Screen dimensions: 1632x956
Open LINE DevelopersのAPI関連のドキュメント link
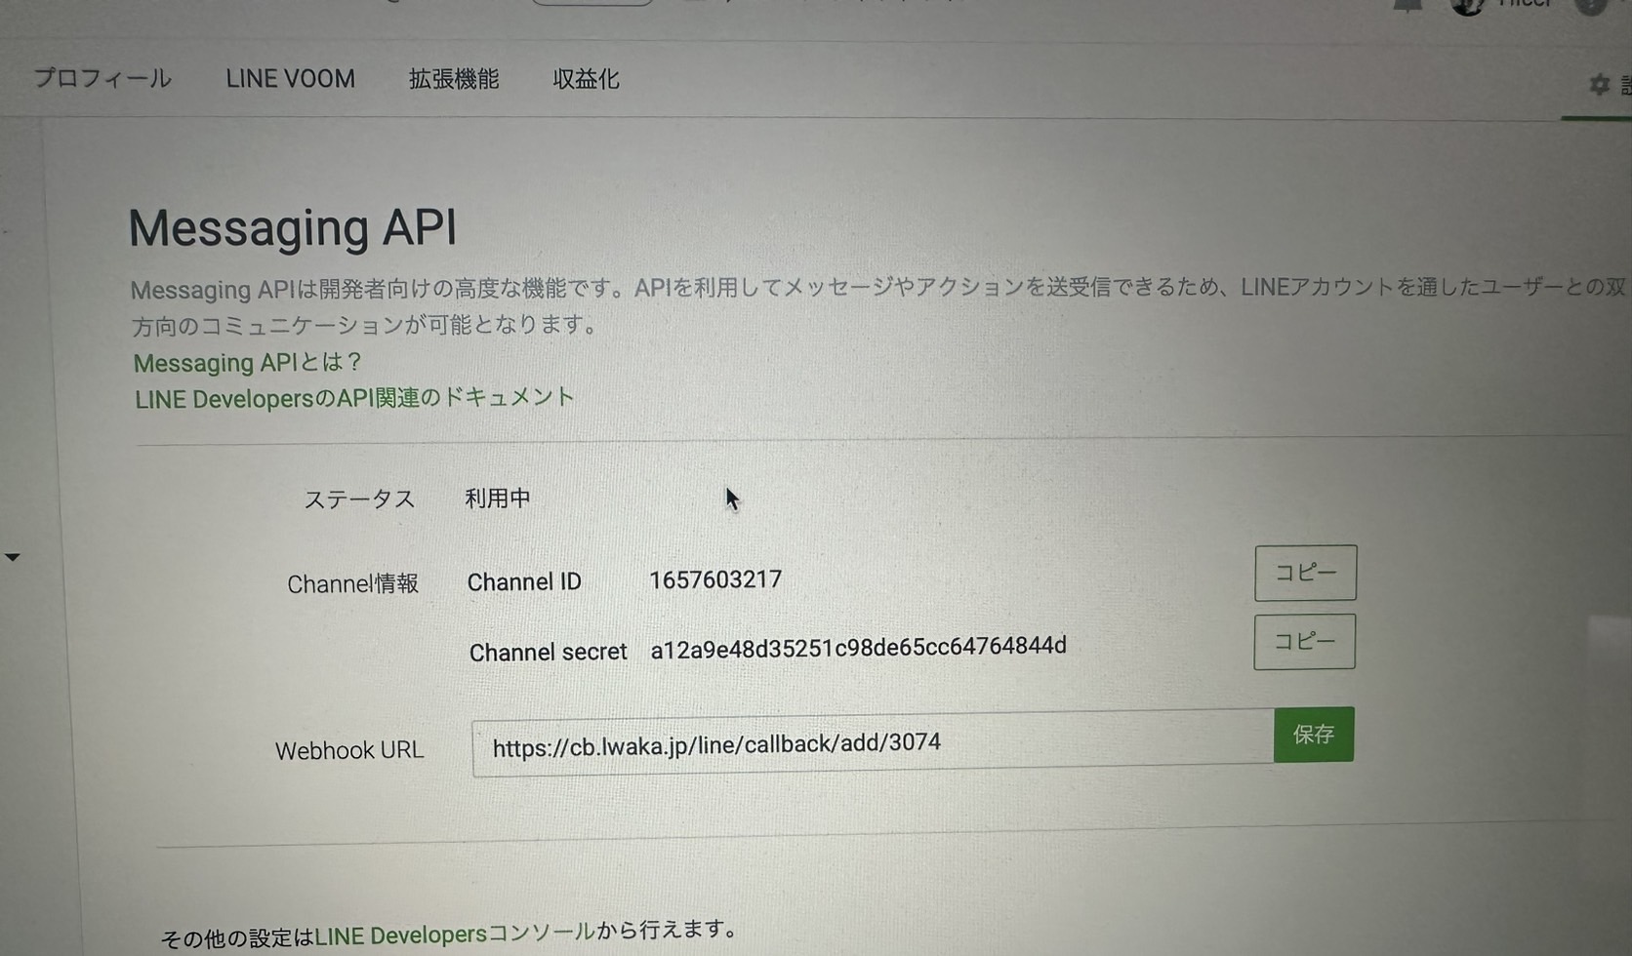pos(354,398)
